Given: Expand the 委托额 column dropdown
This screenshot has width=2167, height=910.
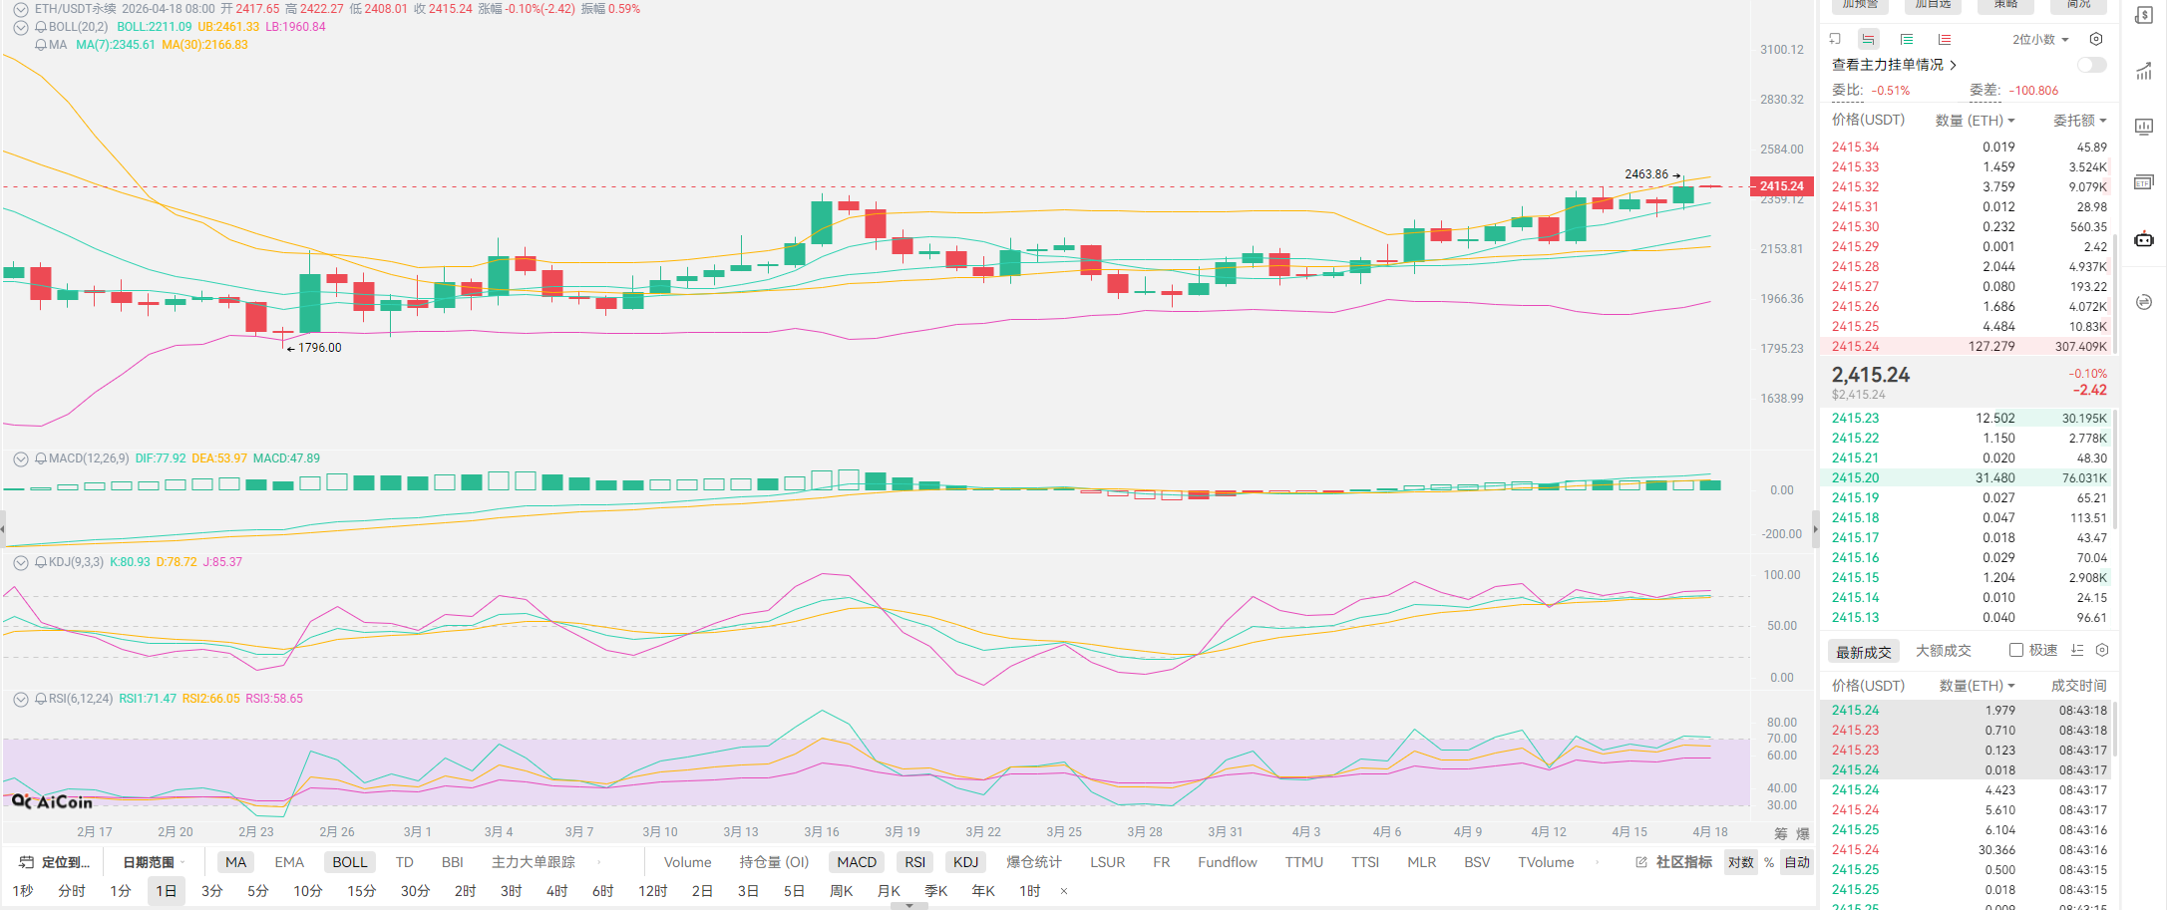Looking at the screenshot, I should coord(2079,120).
